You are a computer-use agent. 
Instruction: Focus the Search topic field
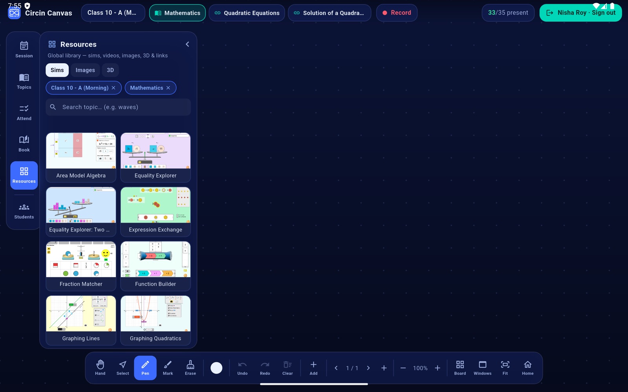point(118,107)
